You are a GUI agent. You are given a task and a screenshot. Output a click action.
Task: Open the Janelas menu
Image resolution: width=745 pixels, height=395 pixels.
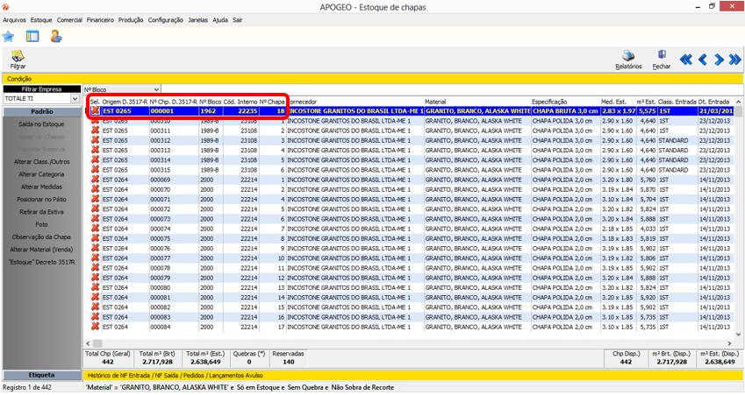tap(197, 20)
